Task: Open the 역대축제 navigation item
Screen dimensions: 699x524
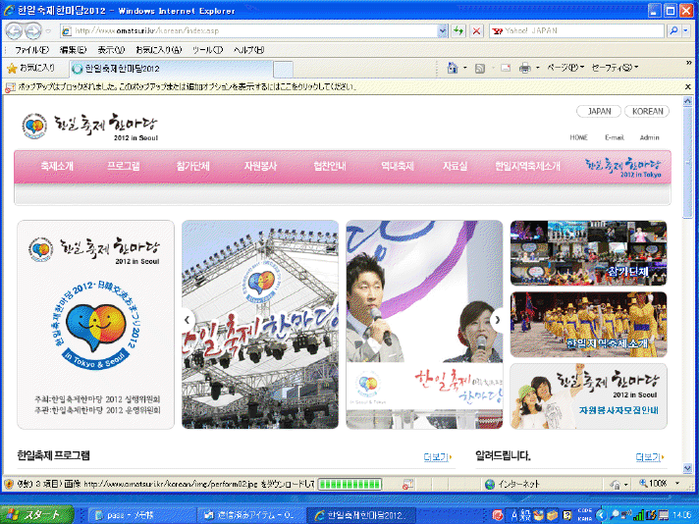Action: (x=398, y=166)
